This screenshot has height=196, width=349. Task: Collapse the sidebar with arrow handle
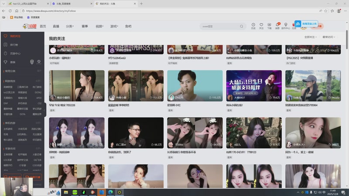(44, 110)
